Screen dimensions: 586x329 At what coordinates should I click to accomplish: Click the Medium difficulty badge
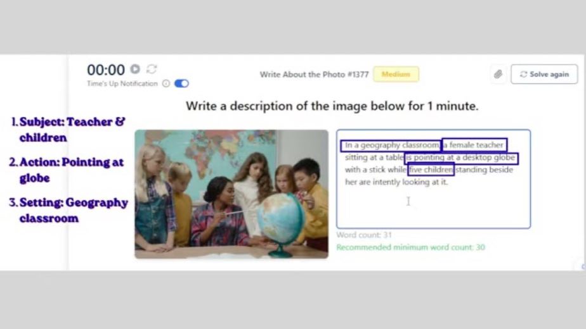click(x=396, y=74)
